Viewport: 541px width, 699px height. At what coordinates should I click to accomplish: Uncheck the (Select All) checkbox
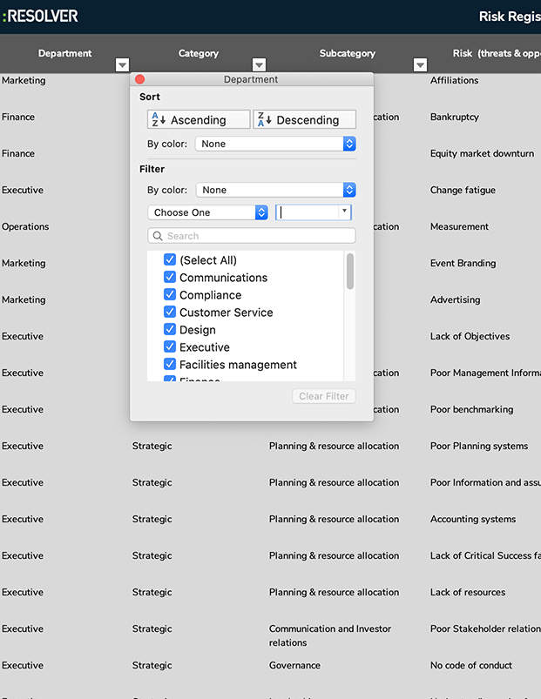(x=170, y=260)
